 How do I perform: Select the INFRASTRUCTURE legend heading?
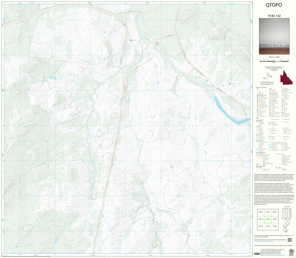260,166
